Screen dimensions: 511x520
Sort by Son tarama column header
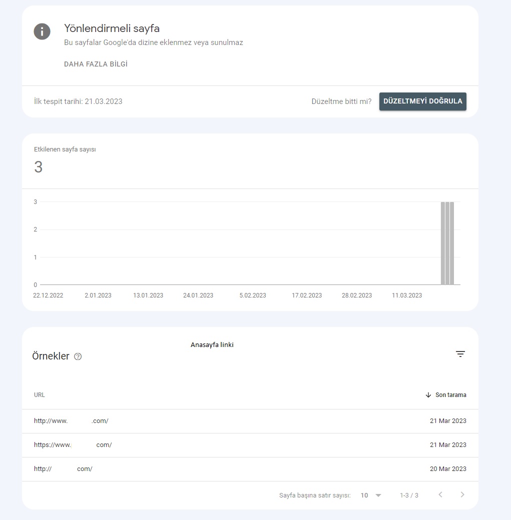point(450,395)
